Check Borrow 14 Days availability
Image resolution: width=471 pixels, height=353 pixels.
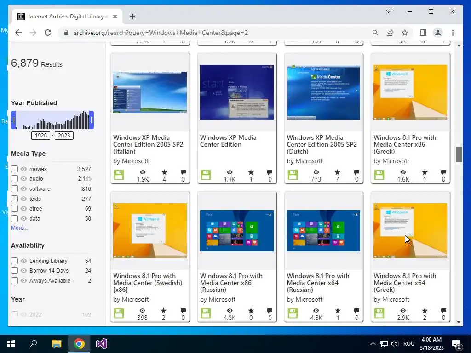pyautogui.click(x=14, y=270)
